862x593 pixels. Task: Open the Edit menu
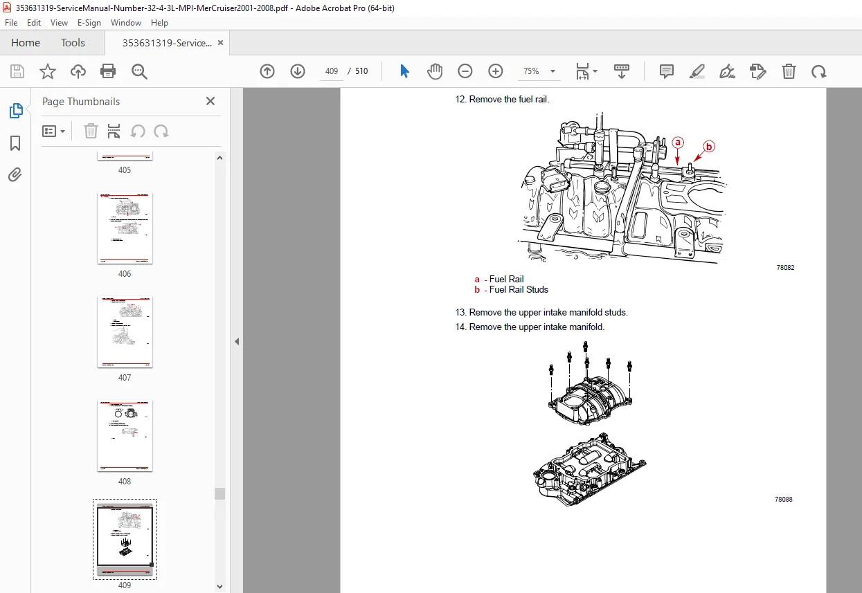(34, 23)
